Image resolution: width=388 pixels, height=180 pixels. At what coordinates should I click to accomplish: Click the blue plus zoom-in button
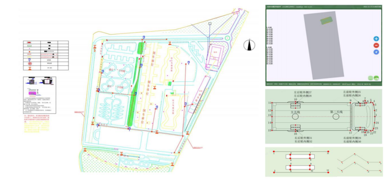(x=376, y=39)
